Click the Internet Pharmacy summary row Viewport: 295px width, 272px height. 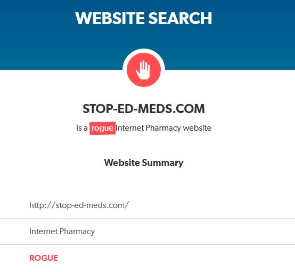[147, 231]
